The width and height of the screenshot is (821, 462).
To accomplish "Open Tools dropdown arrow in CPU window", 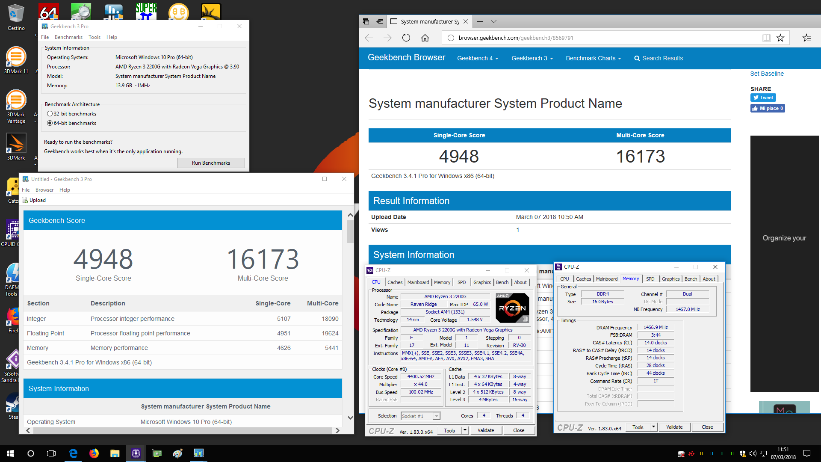I will [465, 430].
